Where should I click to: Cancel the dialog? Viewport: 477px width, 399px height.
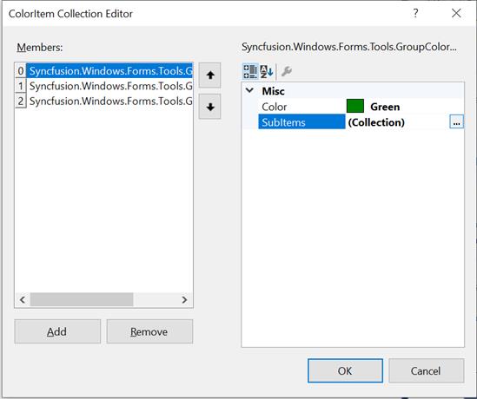[427, 370]
